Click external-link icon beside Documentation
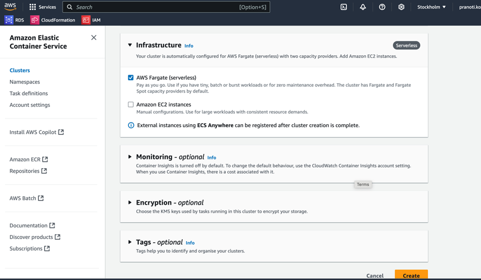 [x=52, y=225]
